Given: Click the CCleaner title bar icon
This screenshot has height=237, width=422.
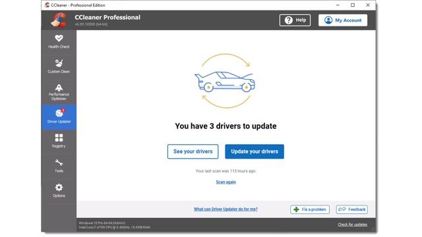Looking at the screenshot, I should point(47,5).
